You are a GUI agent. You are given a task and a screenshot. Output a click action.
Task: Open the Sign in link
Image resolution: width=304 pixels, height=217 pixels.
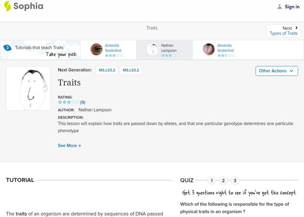292,7
